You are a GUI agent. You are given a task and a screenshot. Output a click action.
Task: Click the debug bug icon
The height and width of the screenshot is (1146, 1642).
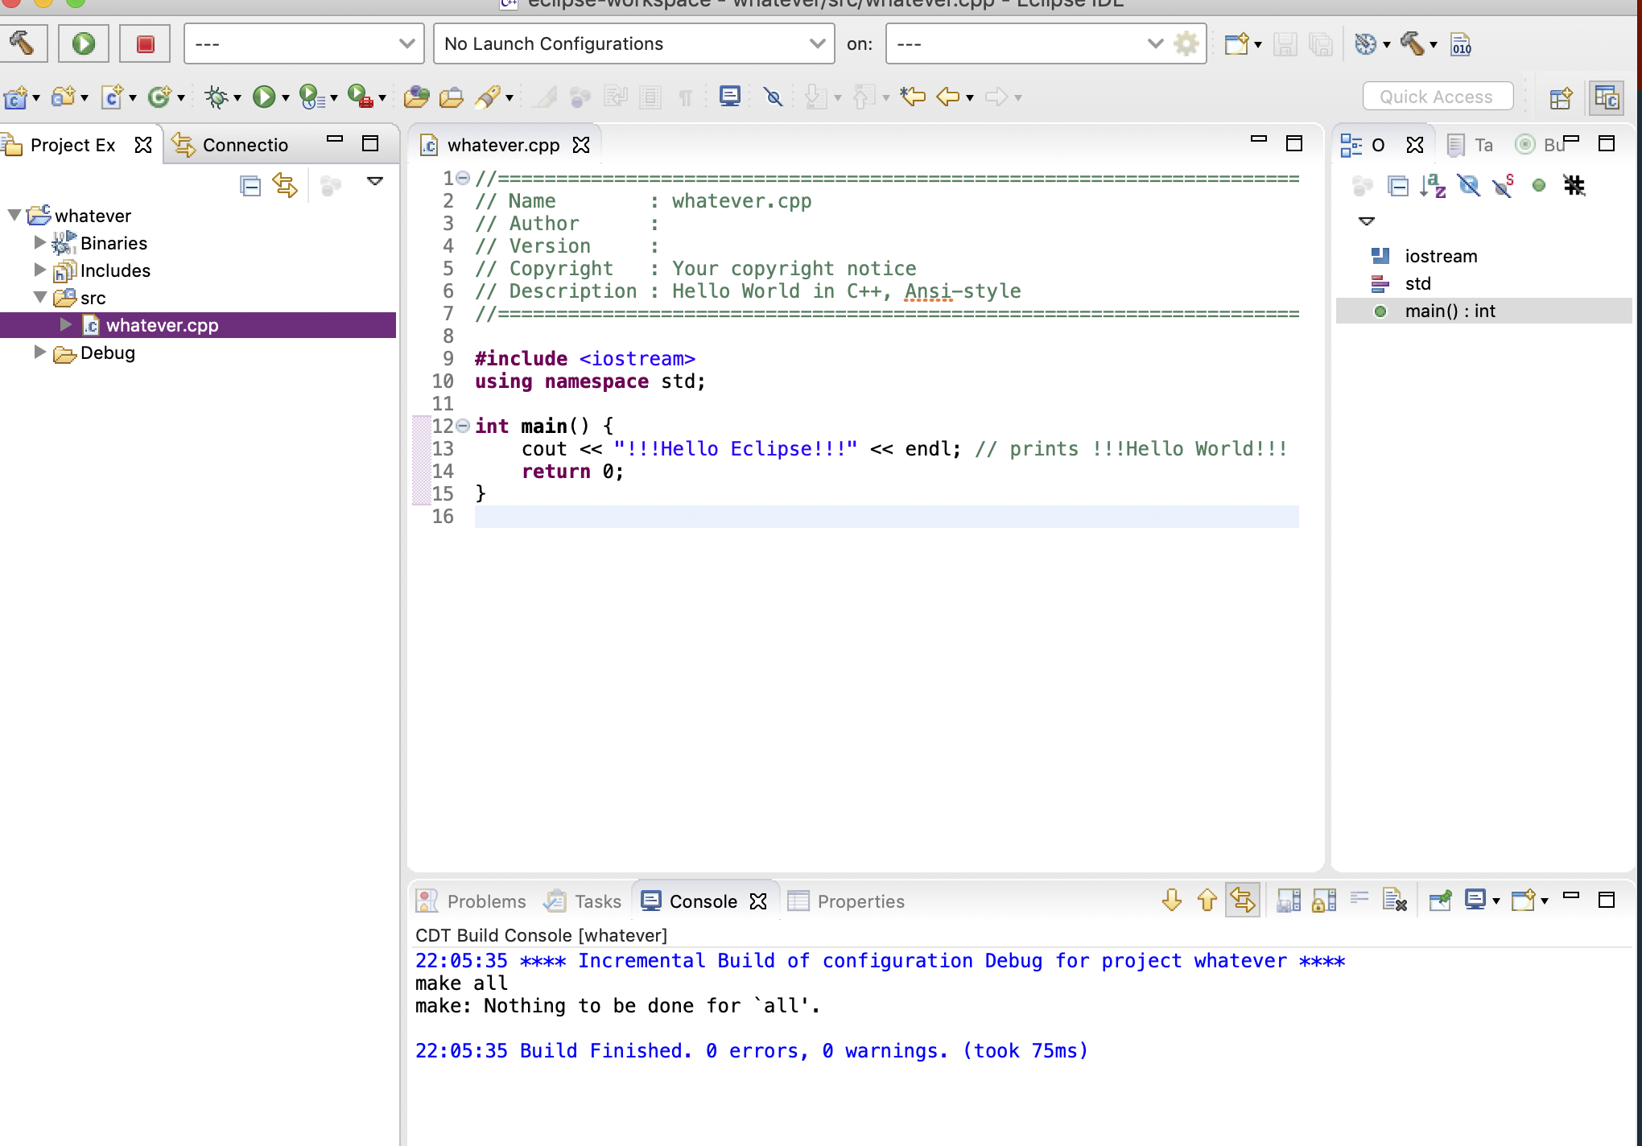coord(216,97)
